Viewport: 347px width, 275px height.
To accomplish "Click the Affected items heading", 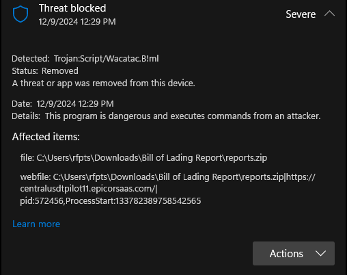I will pyautogui.click(x=46, y=137).
